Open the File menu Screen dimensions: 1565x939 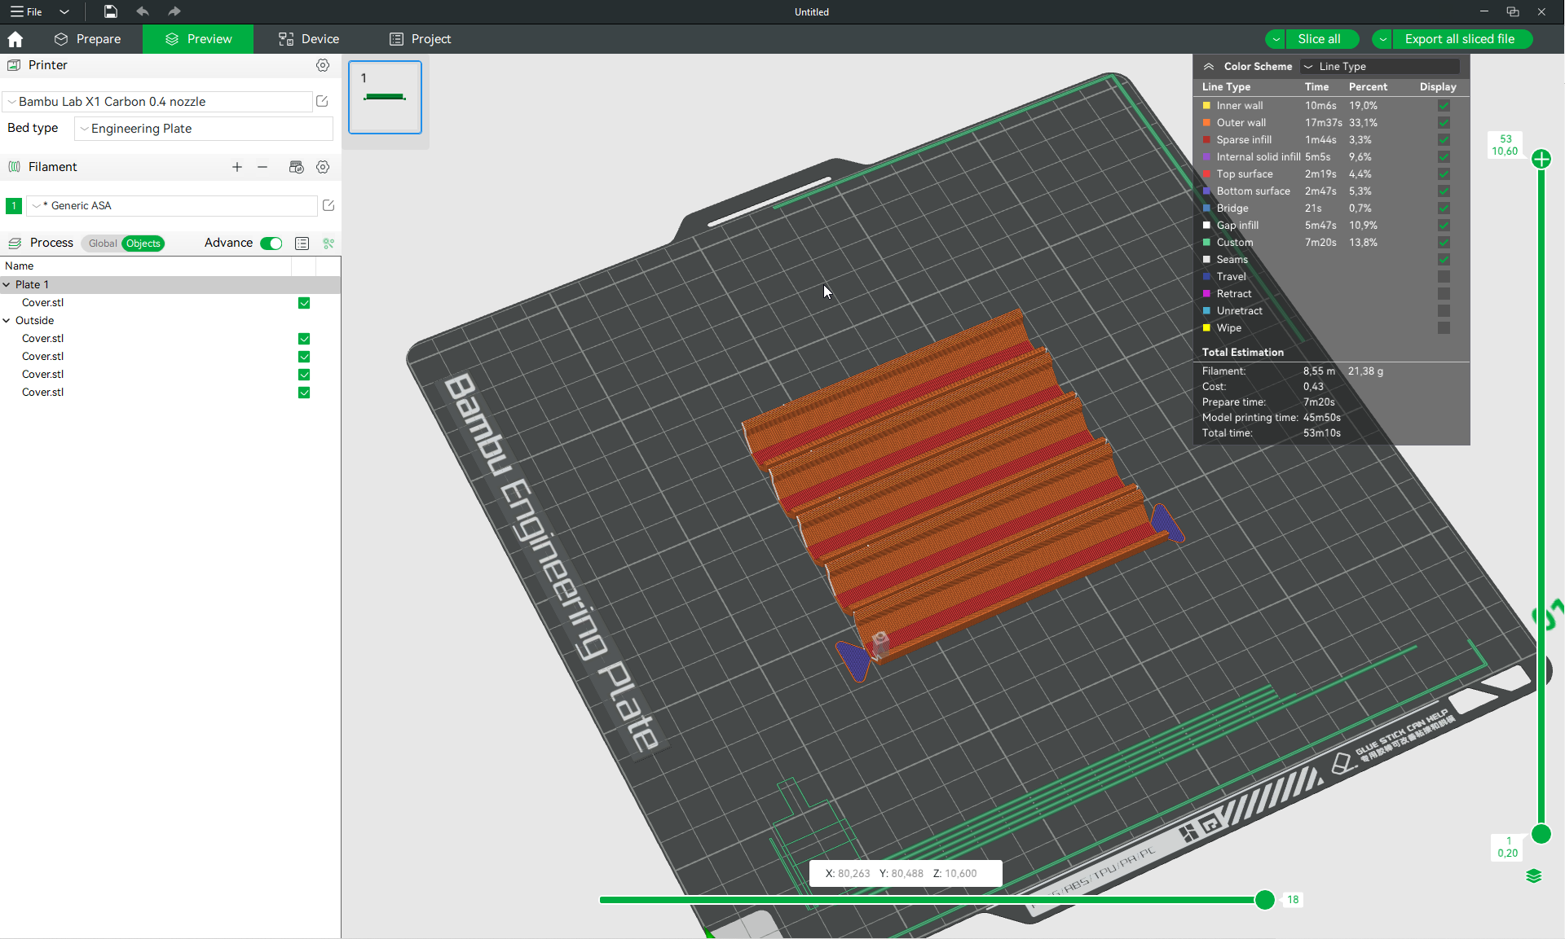coord(25,11)
